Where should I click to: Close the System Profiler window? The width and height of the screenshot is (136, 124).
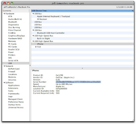tap(5, 3)
